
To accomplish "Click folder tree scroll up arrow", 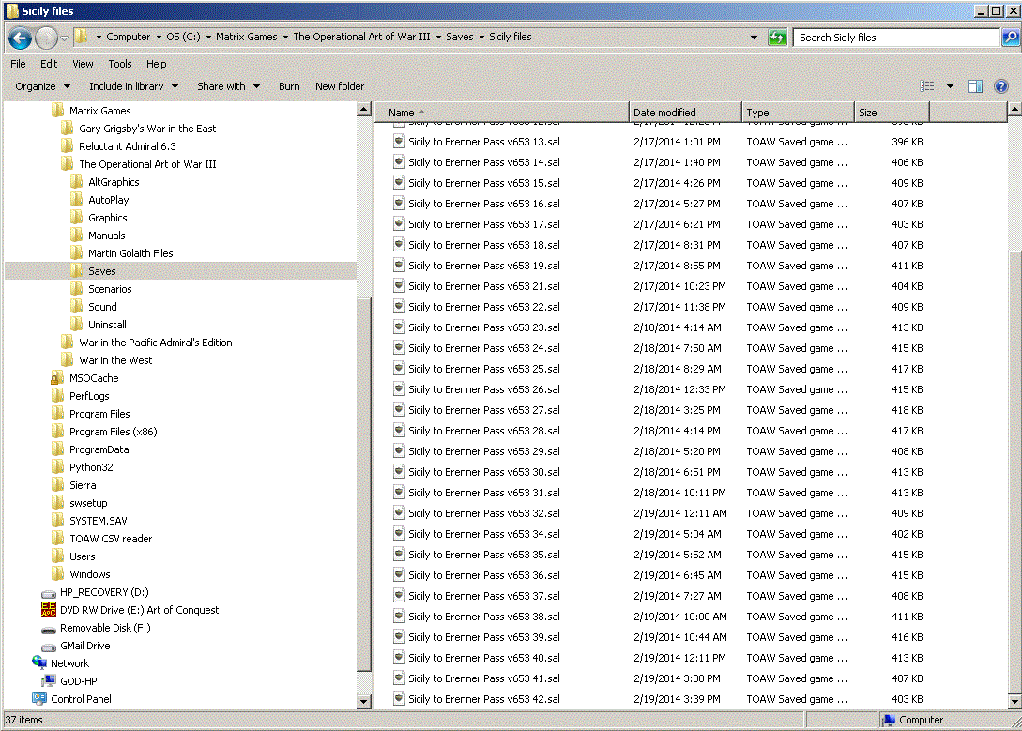I will click(x=364, y=110).
